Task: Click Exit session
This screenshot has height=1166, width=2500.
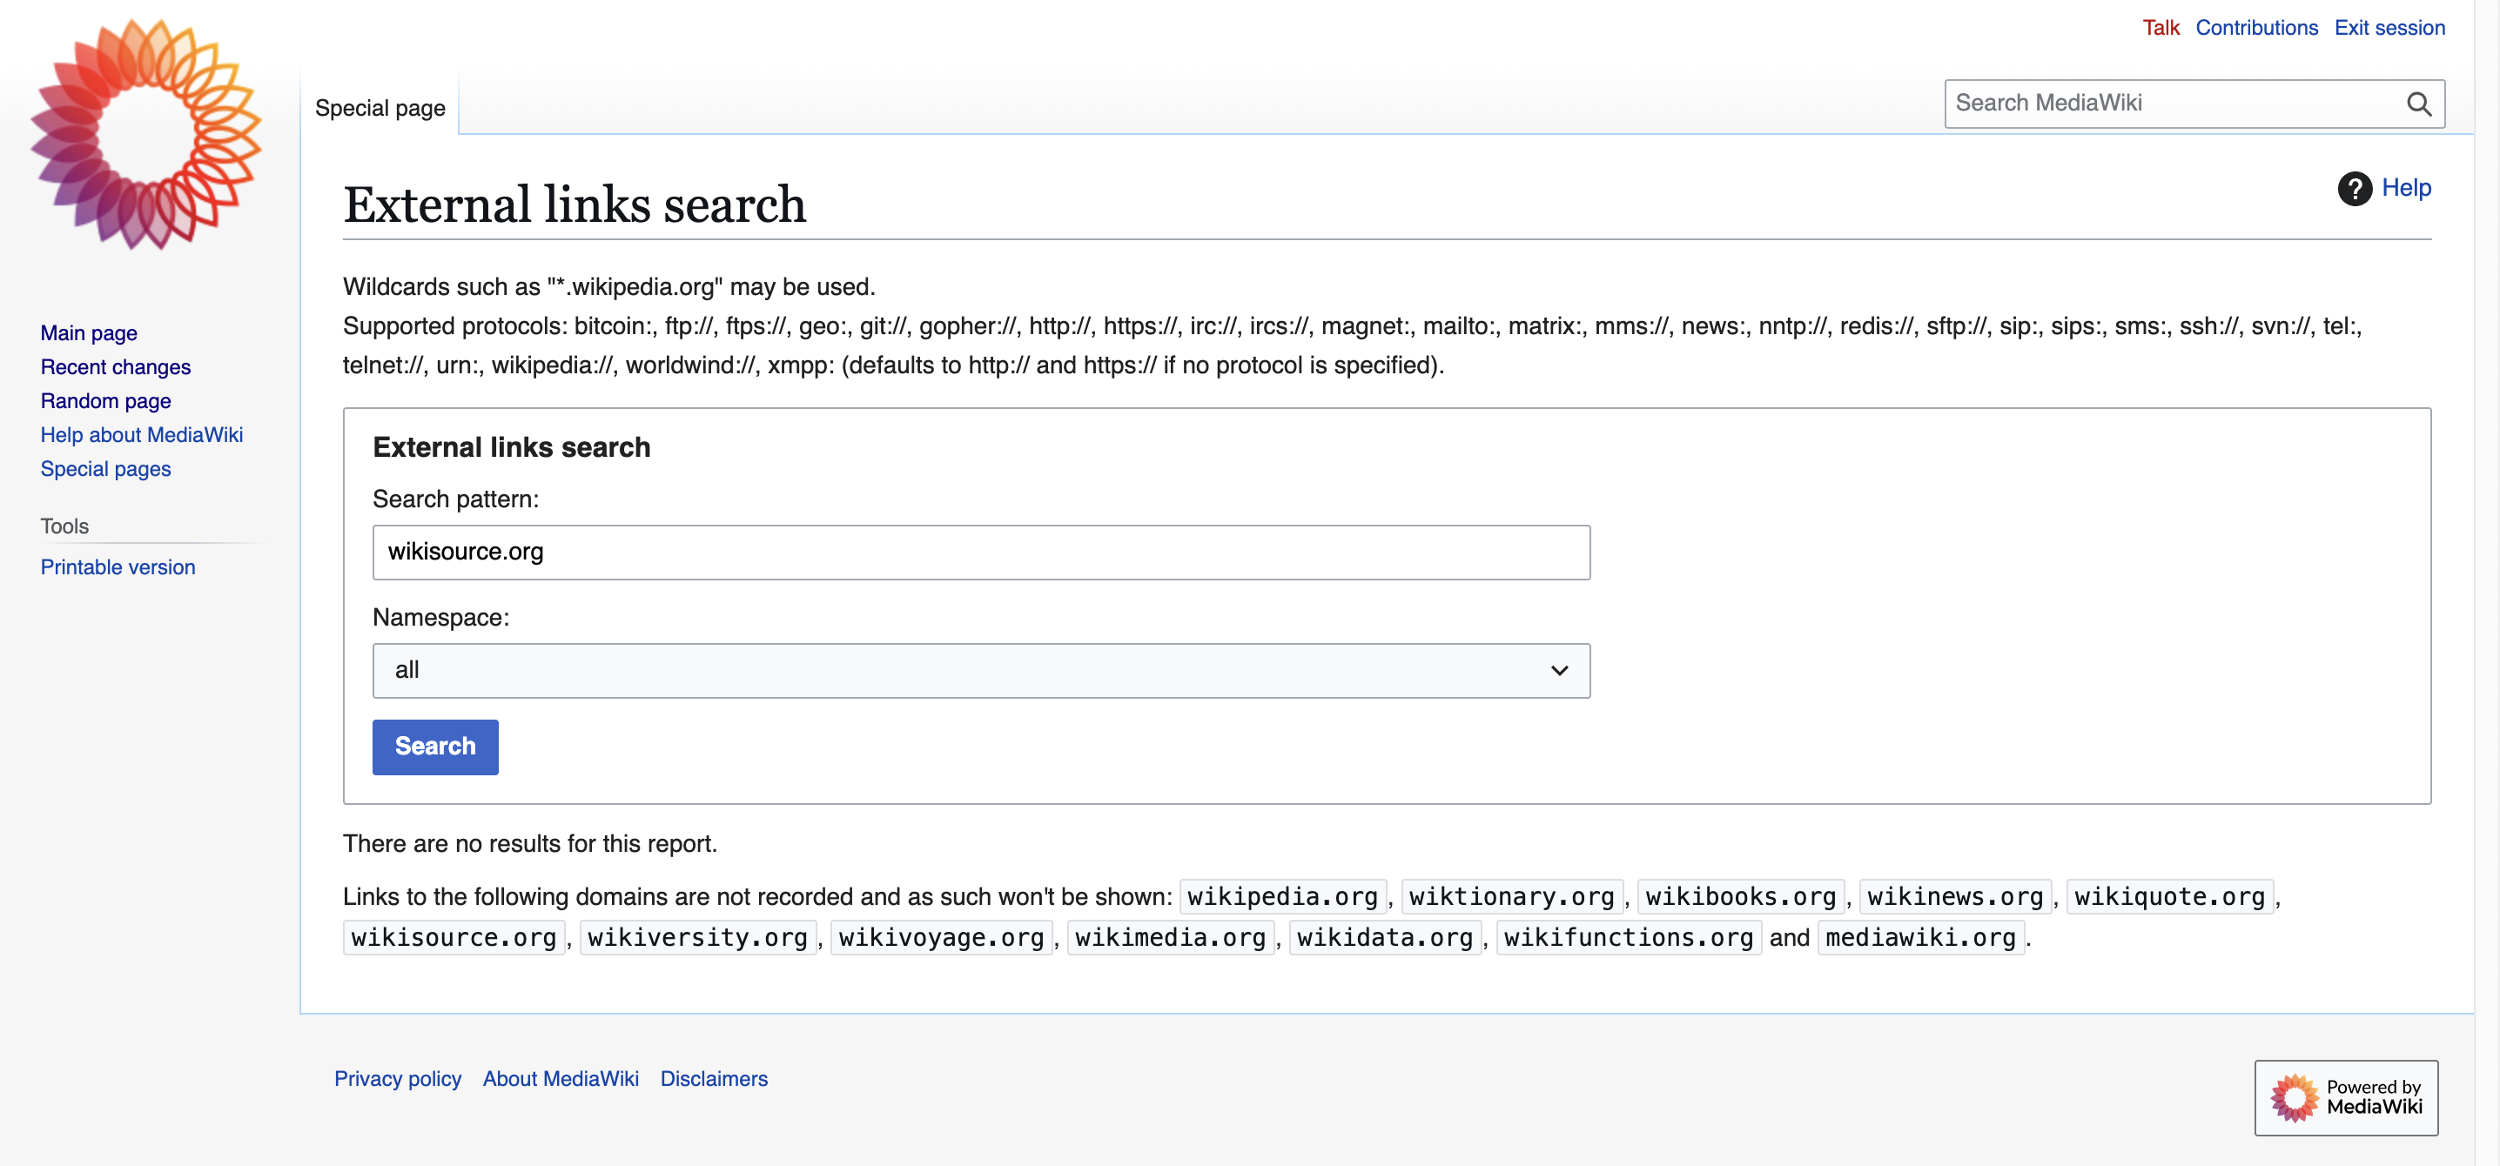Action: pos(2389,27)
